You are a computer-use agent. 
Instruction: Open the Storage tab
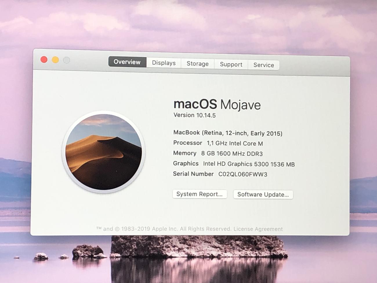coord(197,64)
